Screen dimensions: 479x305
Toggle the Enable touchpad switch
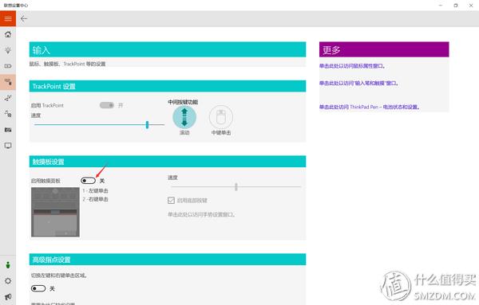pos(88,181)
